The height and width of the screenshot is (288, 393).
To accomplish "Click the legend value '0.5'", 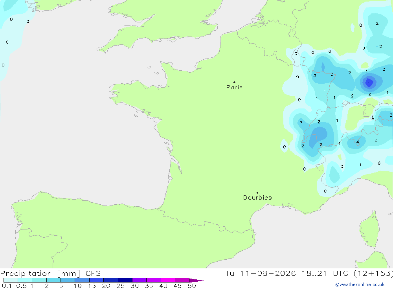I will click(x=21, y=286).
